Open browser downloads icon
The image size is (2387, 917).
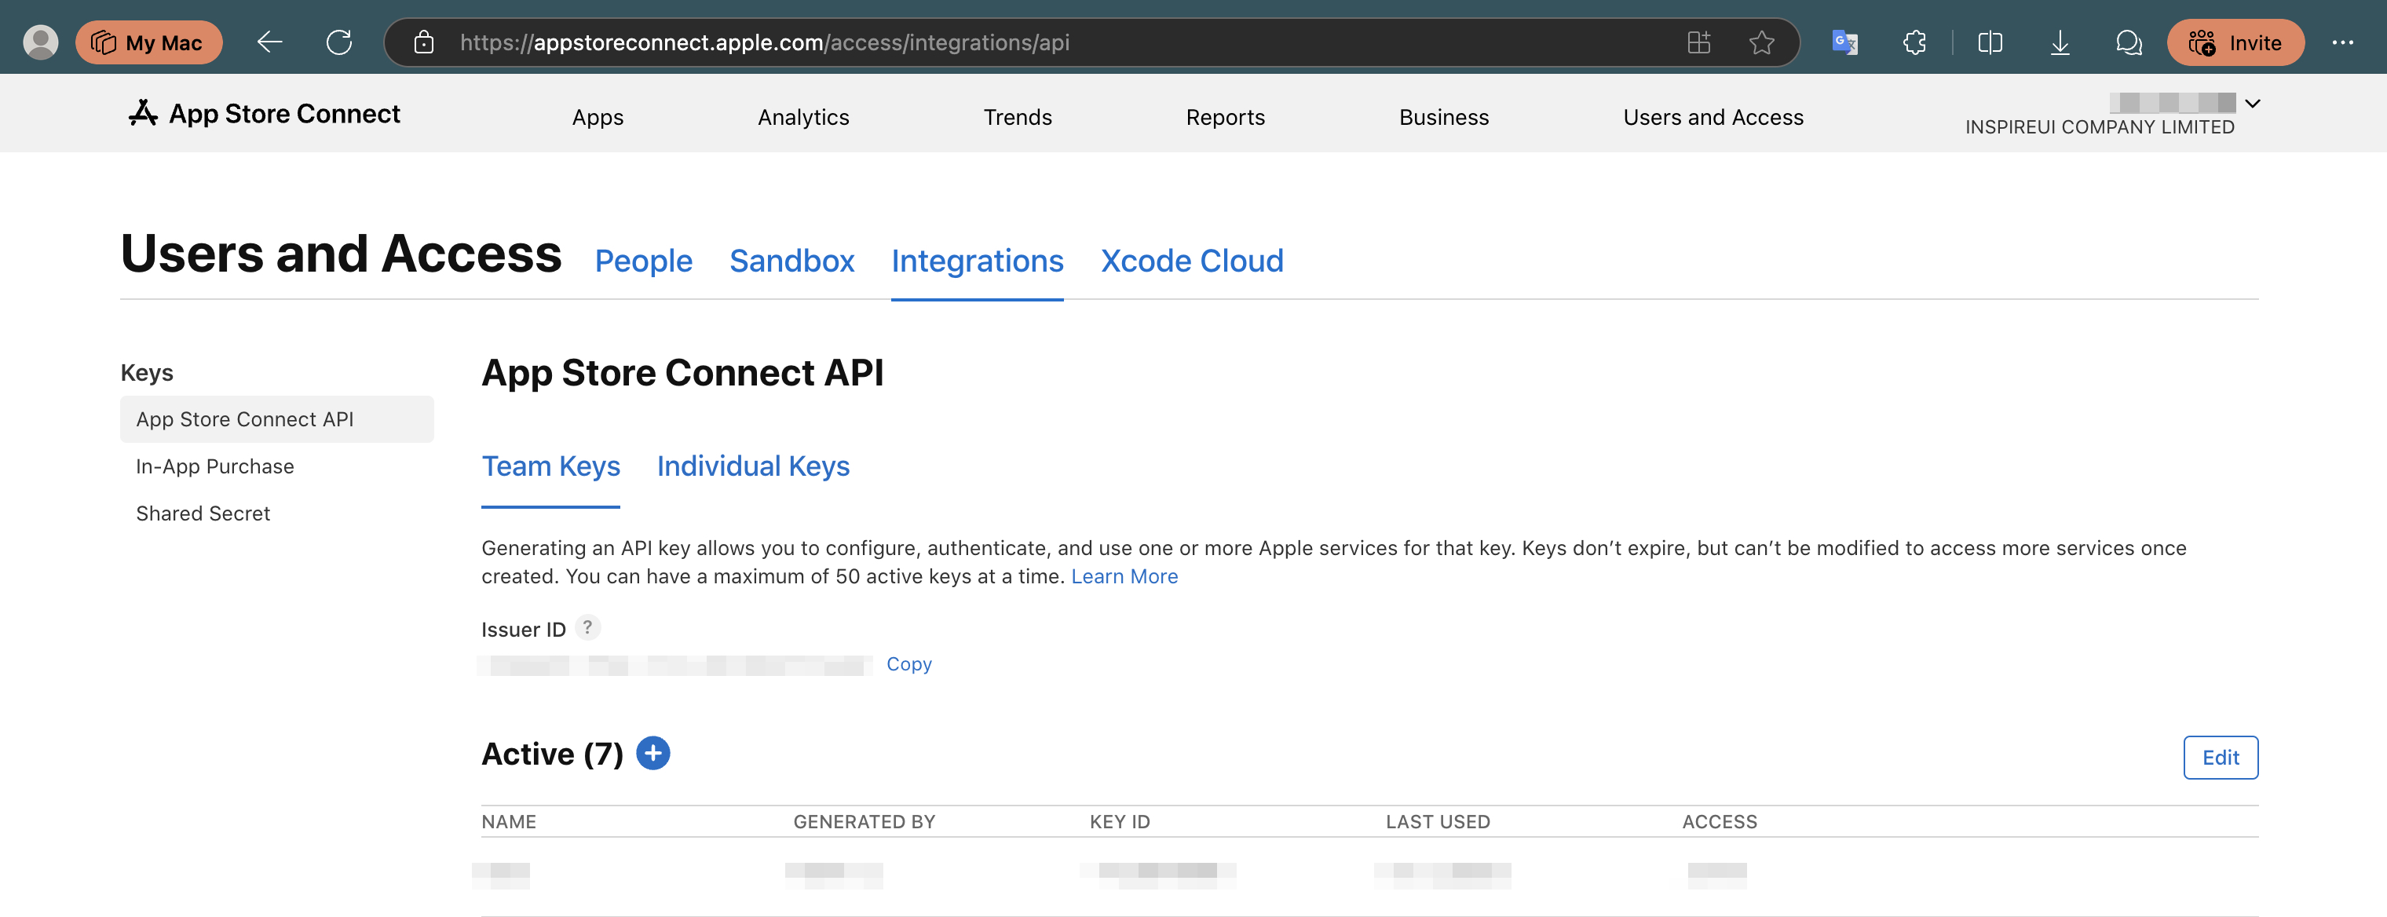click(x=2059, y=42)
